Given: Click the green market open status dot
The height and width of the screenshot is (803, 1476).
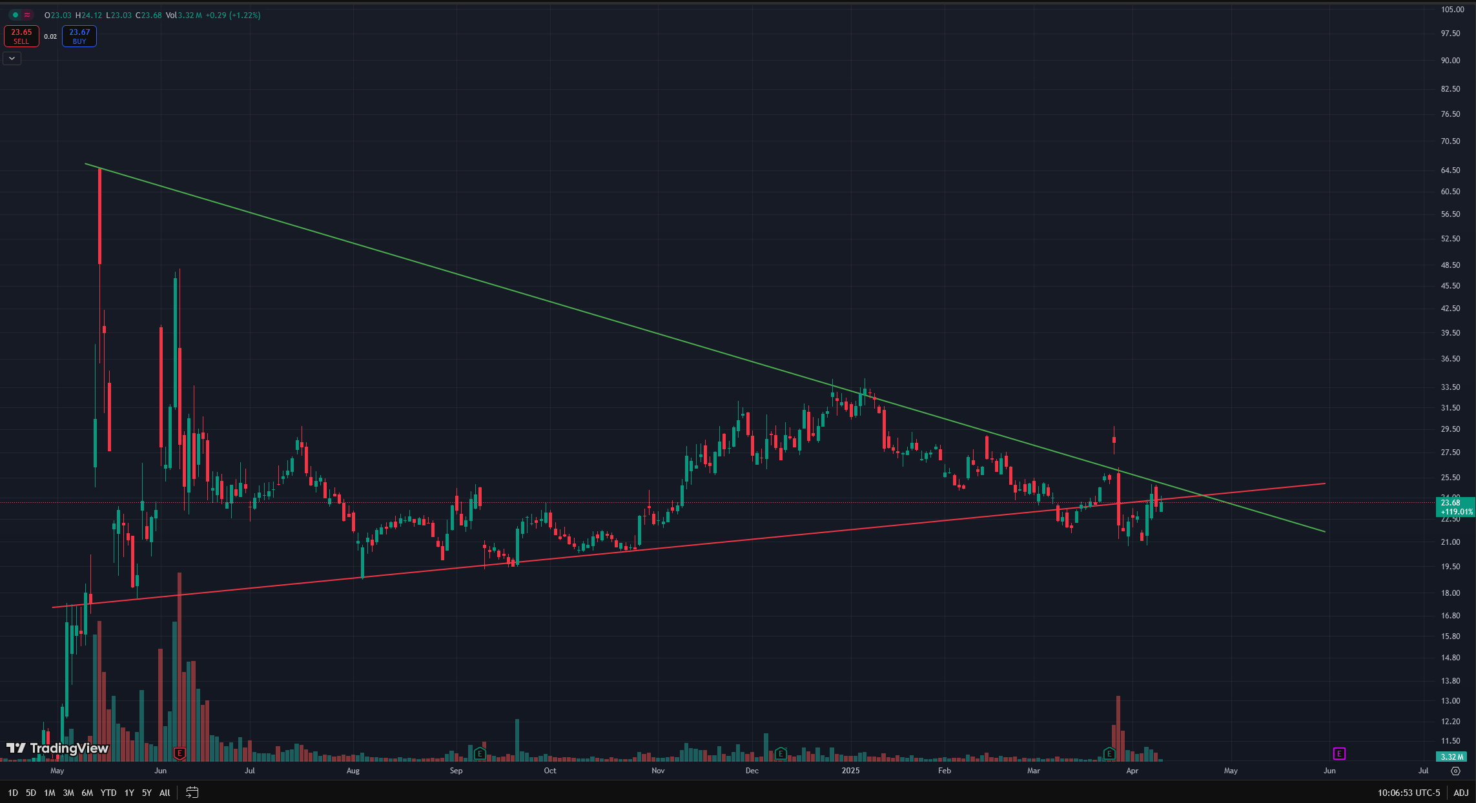Looking at the screenshot, I should 15,15.
